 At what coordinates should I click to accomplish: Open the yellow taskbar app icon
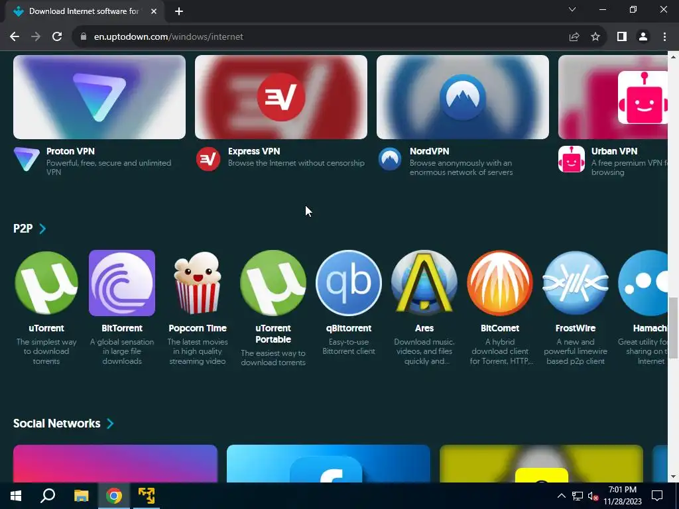(147, 496)
